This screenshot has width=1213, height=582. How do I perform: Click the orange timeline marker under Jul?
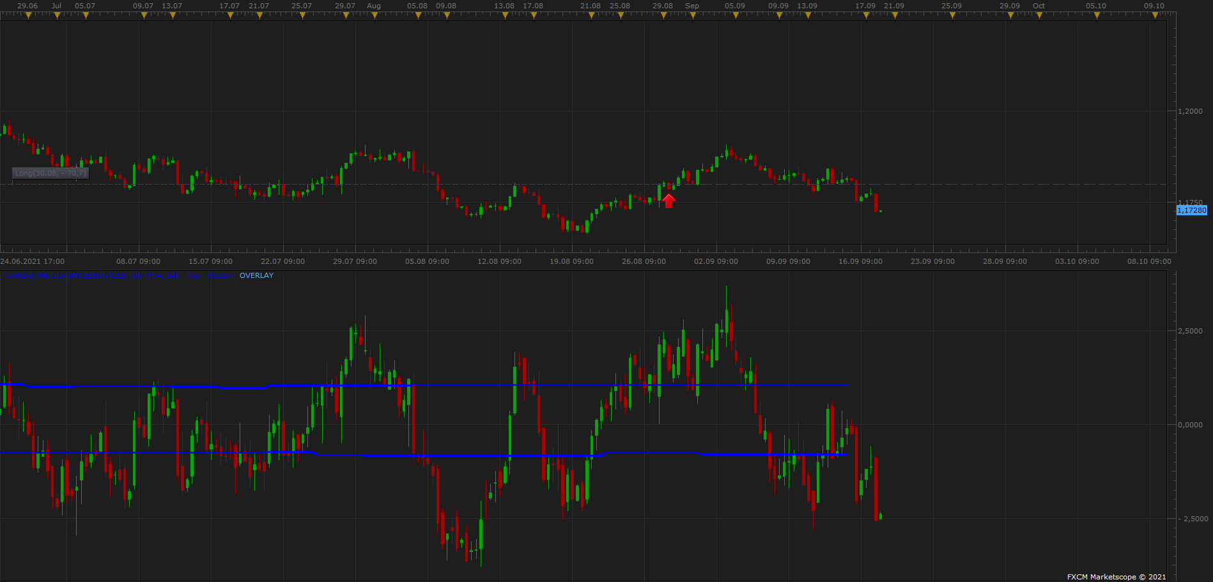[x=57, y=16]
